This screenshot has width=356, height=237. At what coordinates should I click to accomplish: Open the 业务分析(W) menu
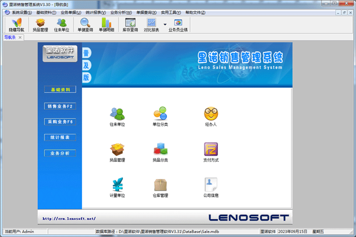pos(121,12)
